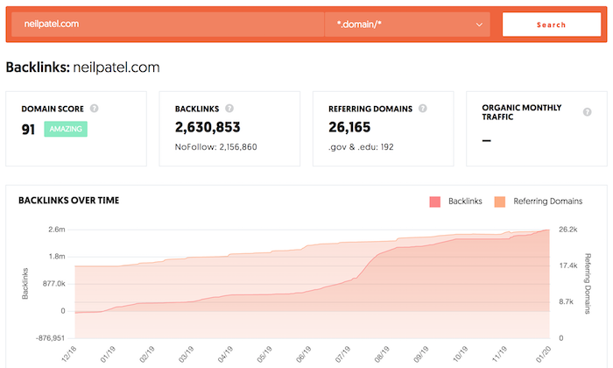Click the orange Search button
Viewport: 613px width, 368px height.
click(x=551, y=25)
